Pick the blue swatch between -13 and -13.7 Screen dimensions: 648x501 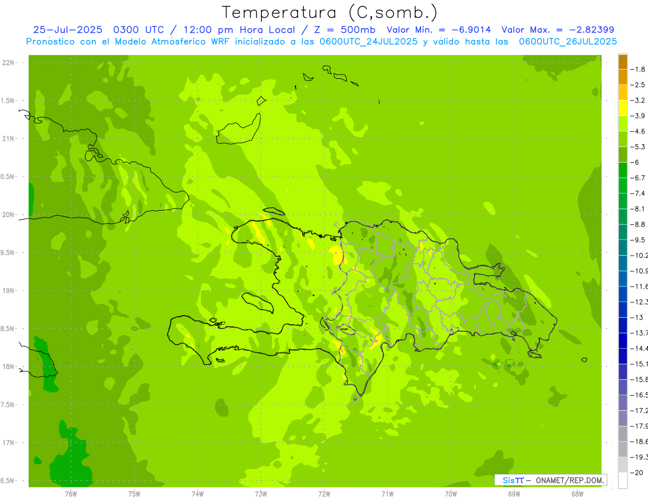point(623,325)
